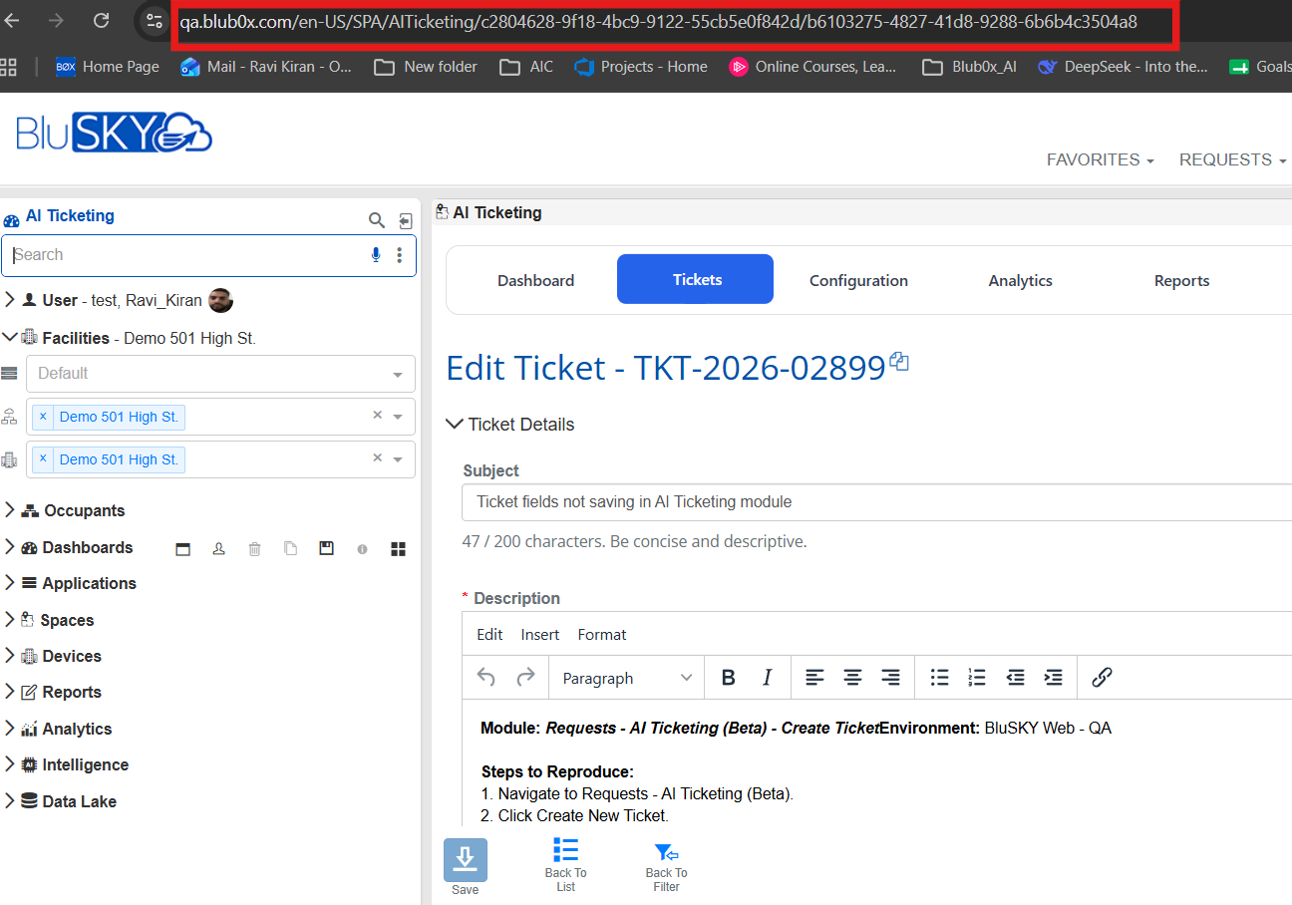Align description text right
1292x905 pixels.
click(890, 678)
